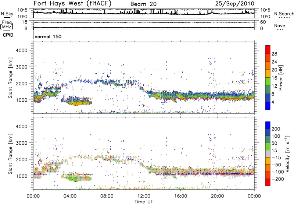Click the date '25/Sep/2010'
Viewport: 294px width, 204px height.
click(x=235, y=3)
